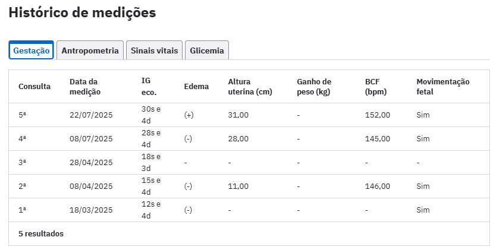Viewport: 493px width, 250px height.
Task: Click the BCF value 152,00
Action: point(378,115)
